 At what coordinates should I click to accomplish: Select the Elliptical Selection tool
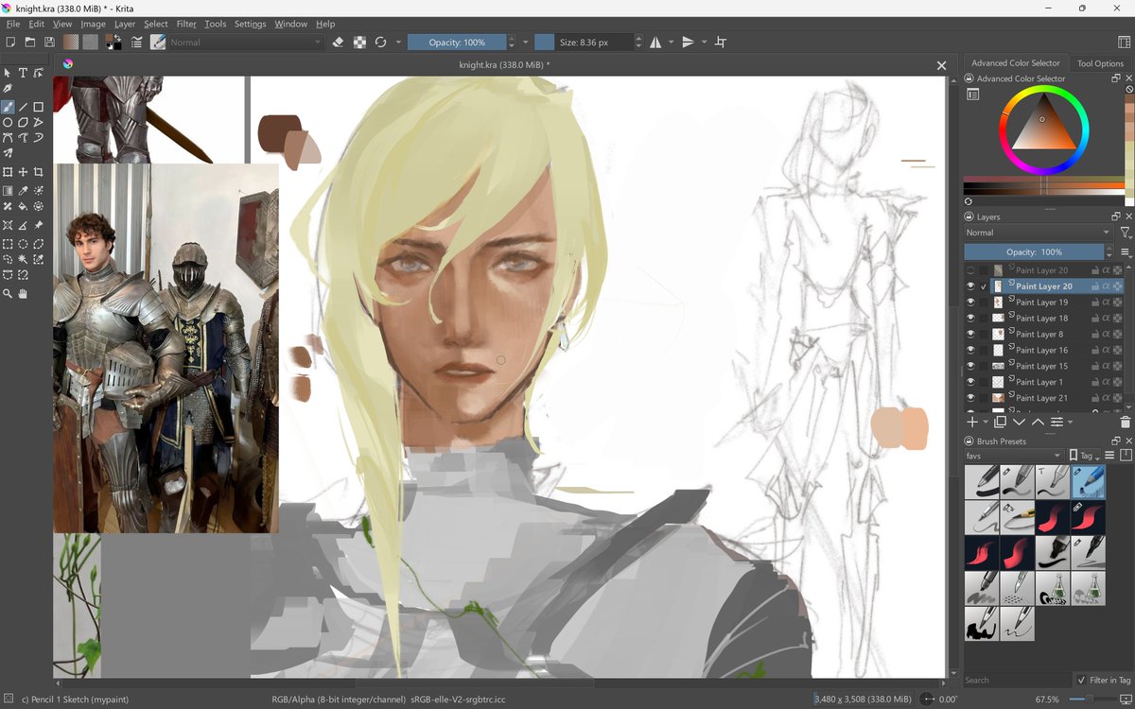pos(23,244)
